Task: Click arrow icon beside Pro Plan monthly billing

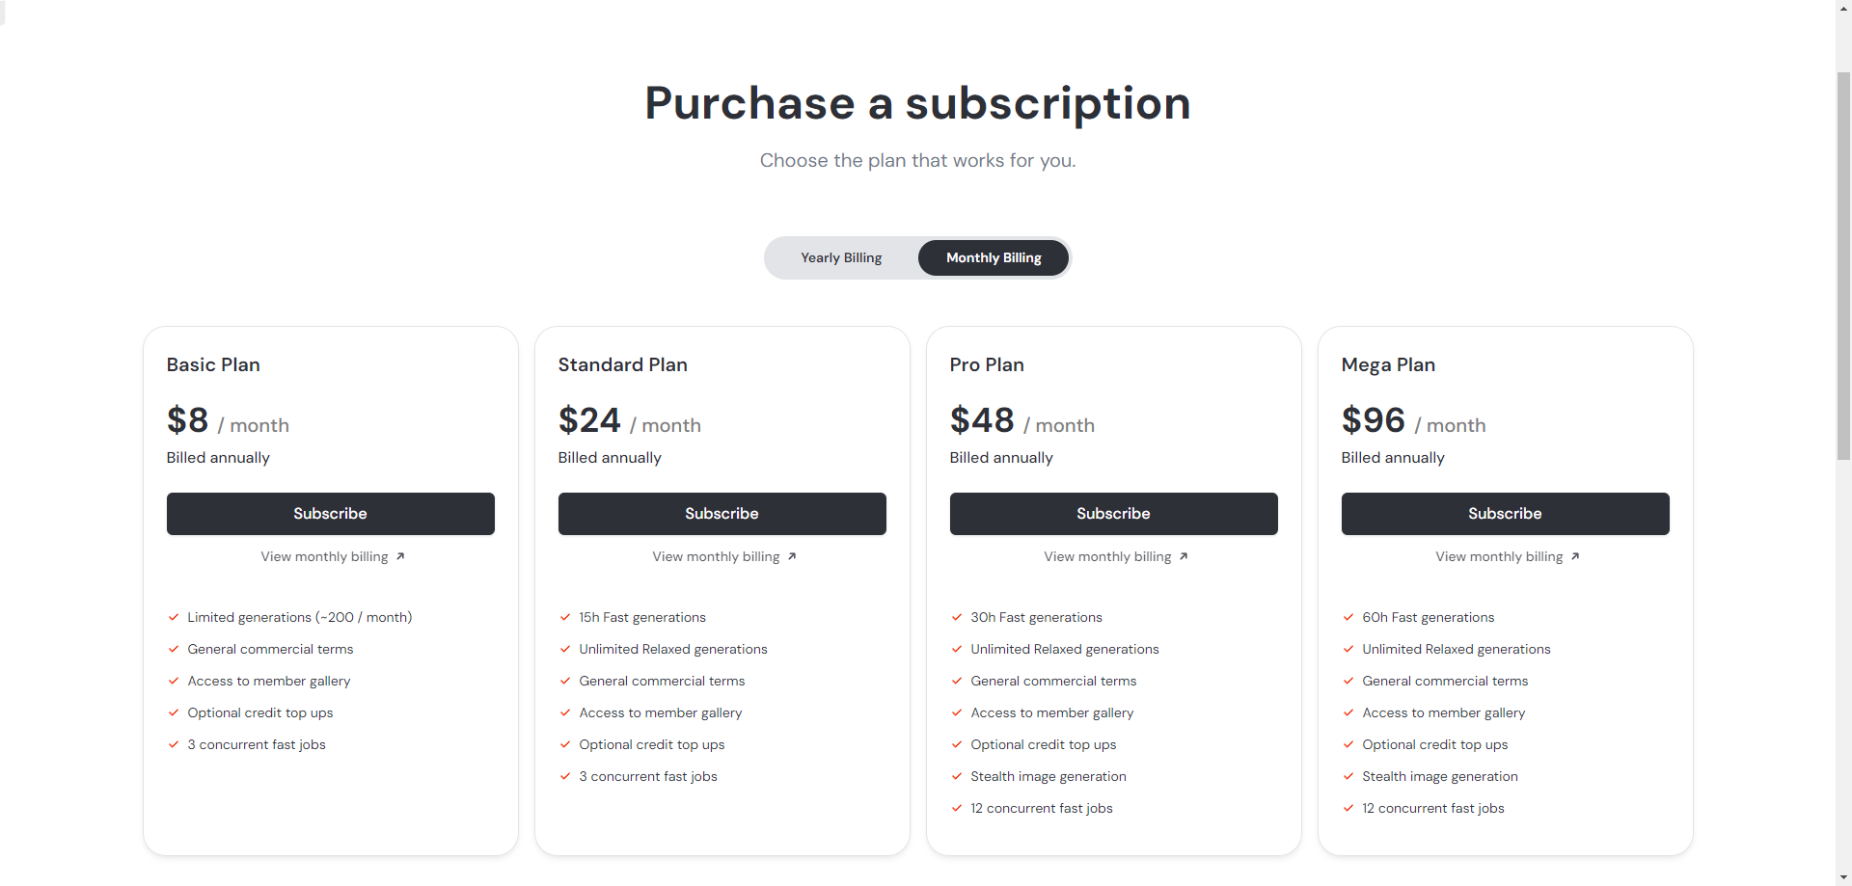Action: 1184,556
